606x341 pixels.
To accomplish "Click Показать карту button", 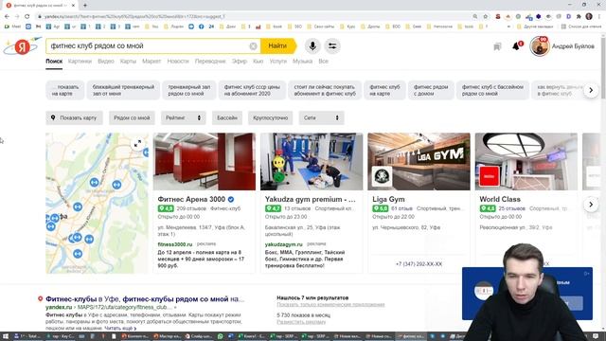I will tap(74, 117).
